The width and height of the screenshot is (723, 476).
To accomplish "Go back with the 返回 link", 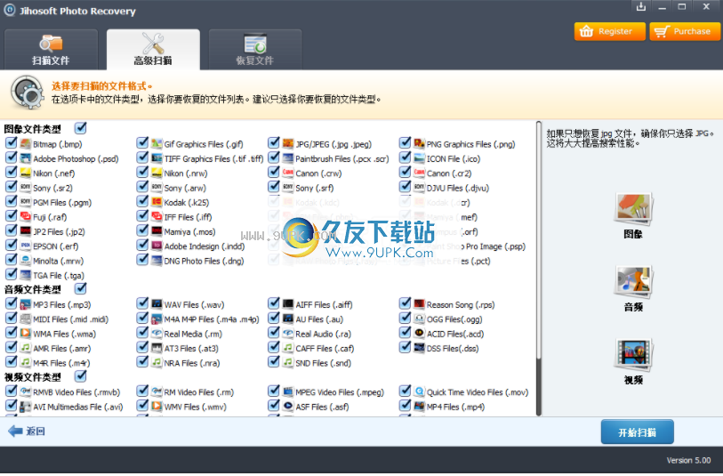I will [27, 432].
